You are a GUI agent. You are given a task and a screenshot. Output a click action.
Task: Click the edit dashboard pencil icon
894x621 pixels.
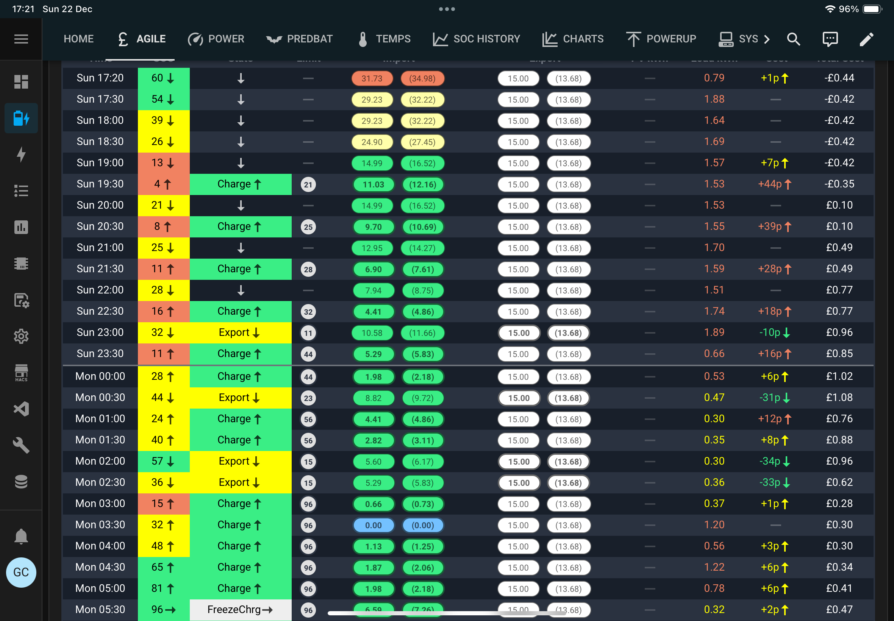866,39
